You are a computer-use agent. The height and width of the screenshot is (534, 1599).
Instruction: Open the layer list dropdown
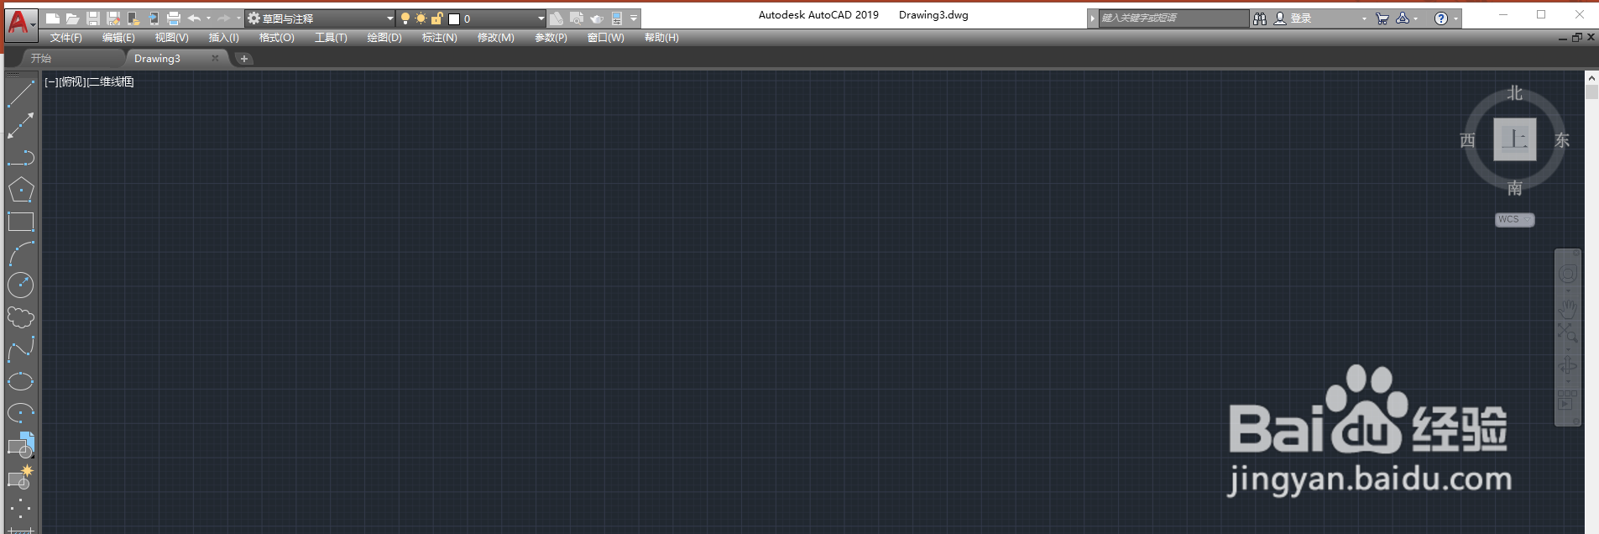click(541, 18)
